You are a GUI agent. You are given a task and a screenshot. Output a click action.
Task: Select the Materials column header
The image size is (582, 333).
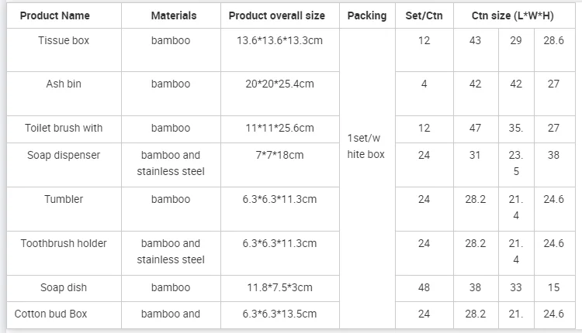tap(174, 15)
